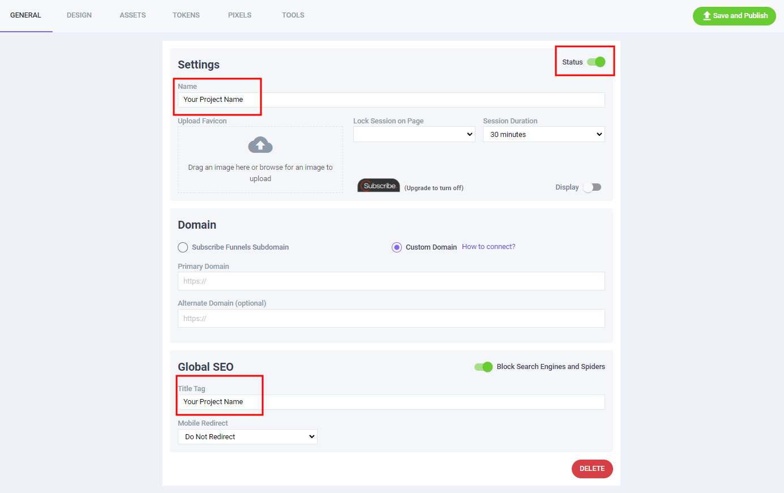Open the Pixels tab
The height and width of the screenshot is (493, 784).
point(239,15)
